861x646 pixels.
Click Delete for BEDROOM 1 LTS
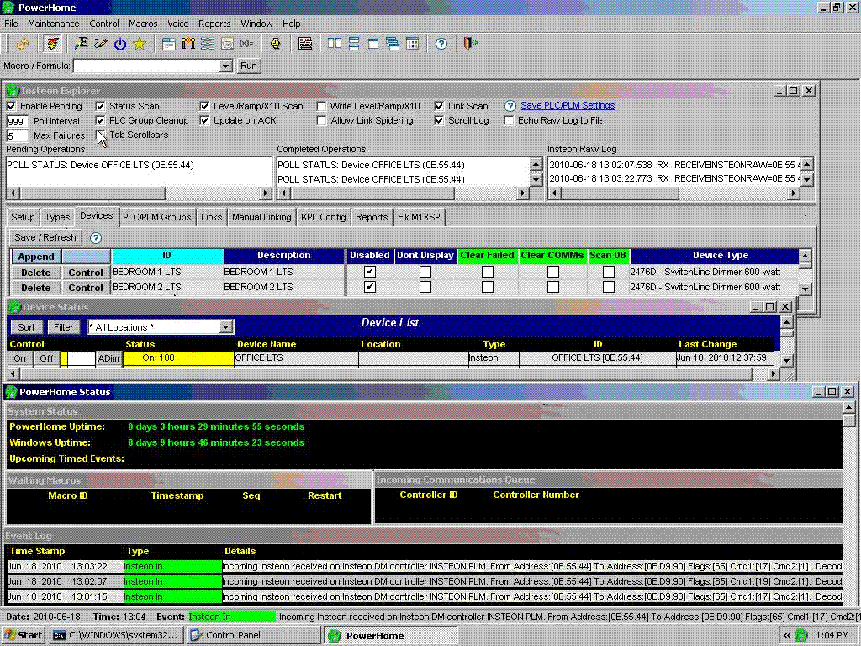tap(35, 273)
